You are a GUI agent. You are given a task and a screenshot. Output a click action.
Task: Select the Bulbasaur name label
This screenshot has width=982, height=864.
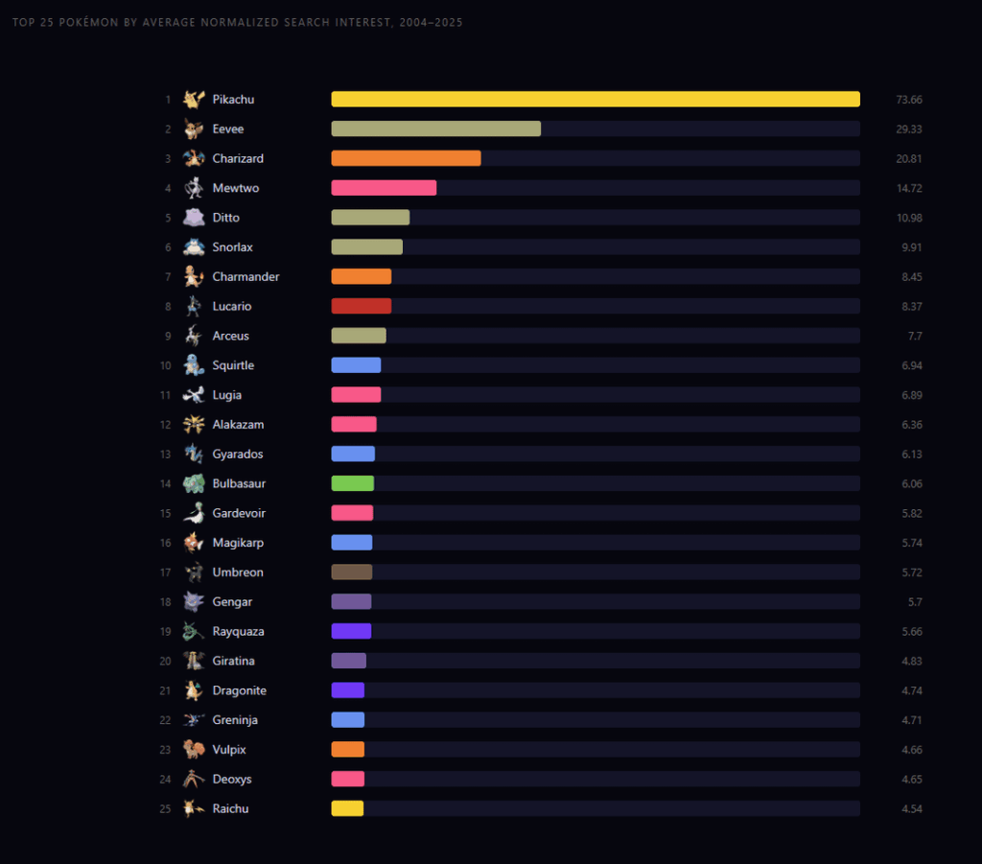[x=239, y=483]
